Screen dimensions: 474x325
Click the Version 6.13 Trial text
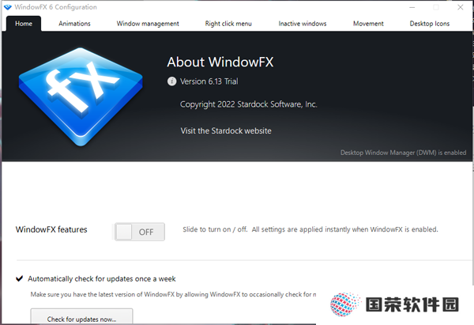click(x=209, y=81)
